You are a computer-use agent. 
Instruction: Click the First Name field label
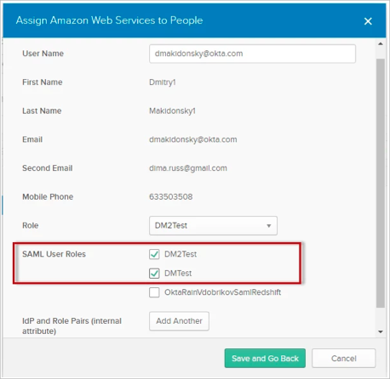[x=43, y=82]
